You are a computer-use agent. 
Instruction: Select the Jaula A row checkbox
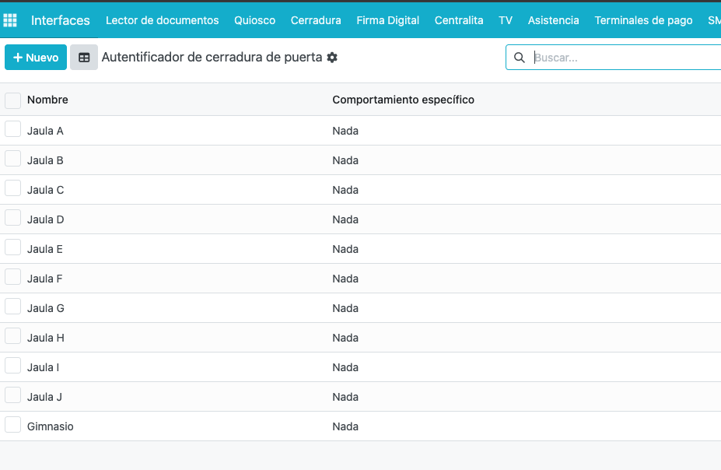click(x=13, y=129)
